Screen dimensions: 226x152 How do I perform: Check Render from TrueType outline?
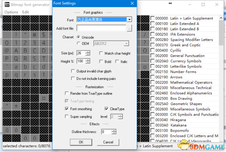pyautogui.click(x=67, y=93)
